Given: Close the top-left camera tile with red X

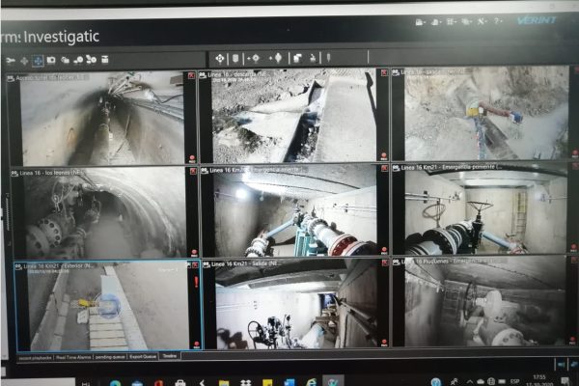Looking at the screenshot, I should [191, 75].
